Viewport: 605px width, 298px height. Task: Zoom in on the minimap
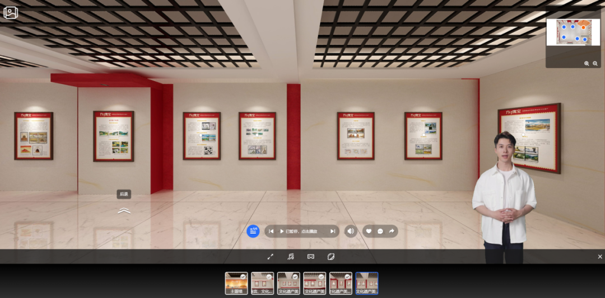click(x=587, y=64)
